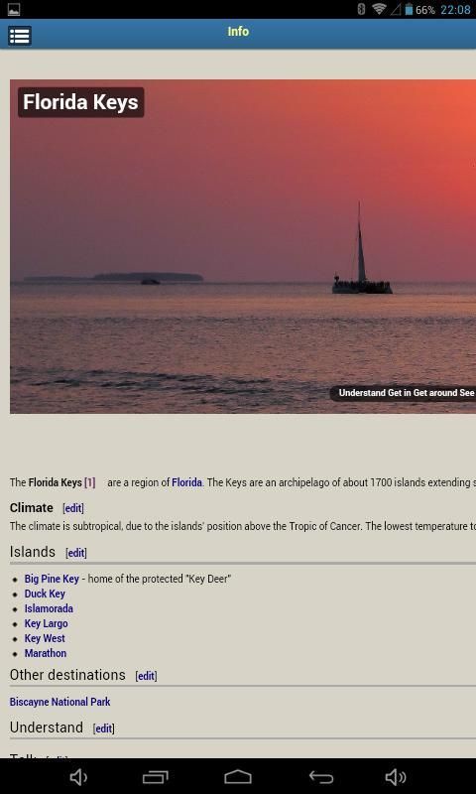Tap the Wi-Fi status icon

point(379,9)
